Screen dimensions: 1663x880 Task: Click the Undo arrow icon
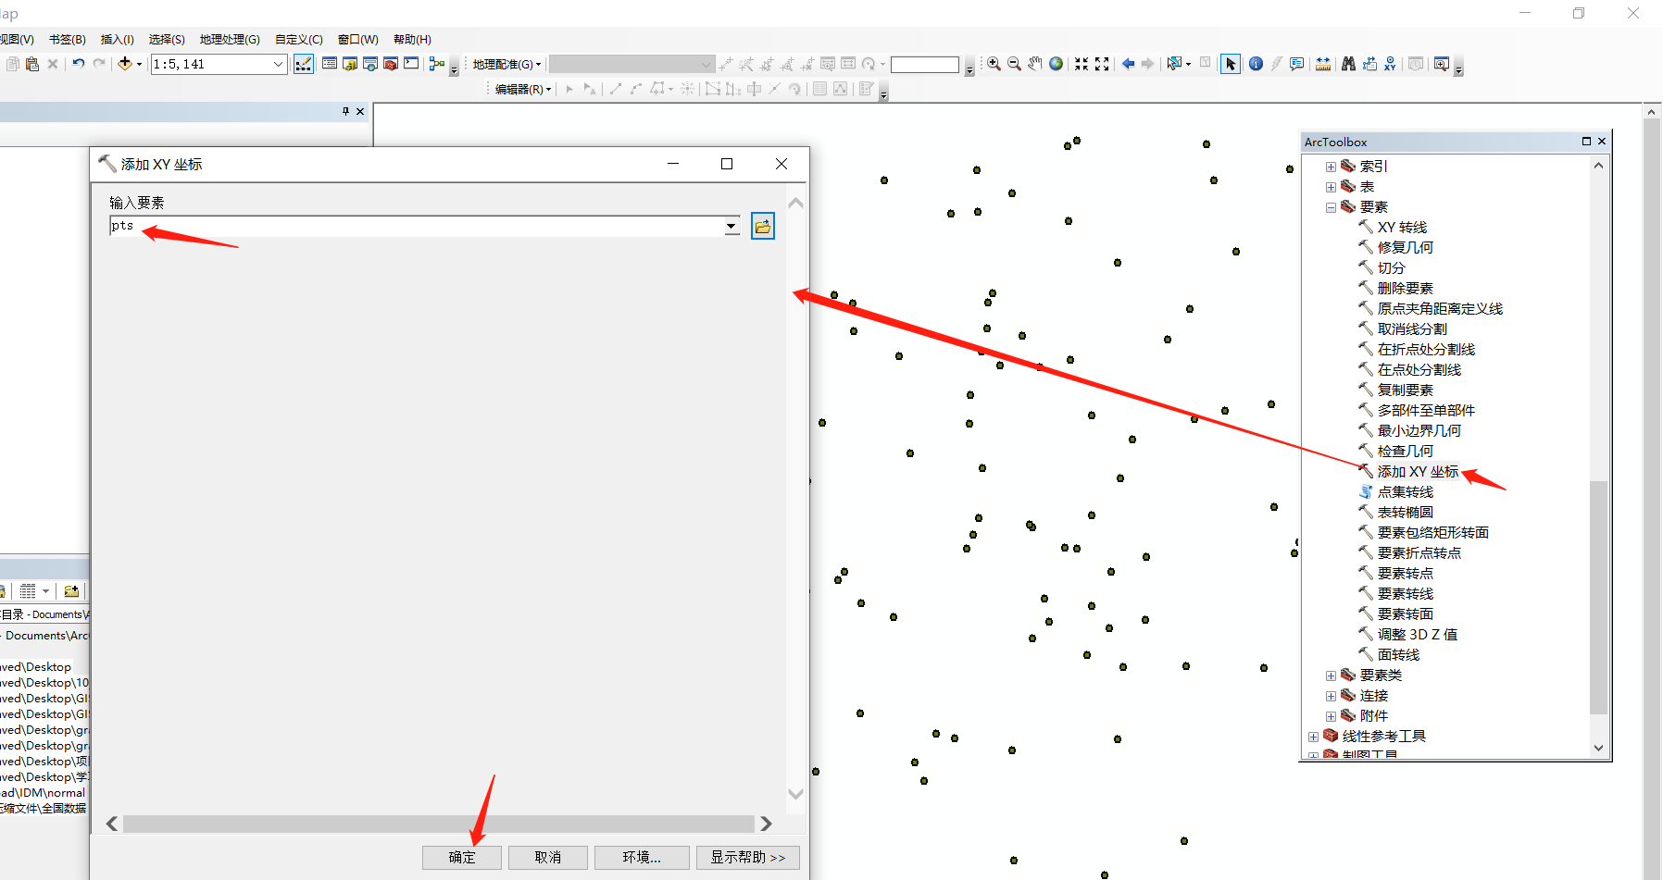79,64
